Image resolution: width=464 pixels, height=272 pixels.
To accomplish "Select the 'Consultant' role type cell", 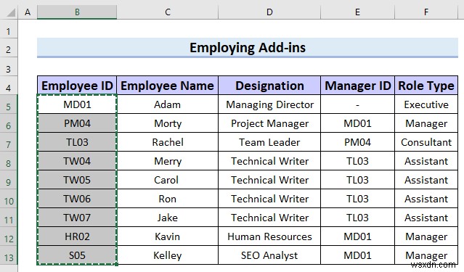I will tap(426, 142).
